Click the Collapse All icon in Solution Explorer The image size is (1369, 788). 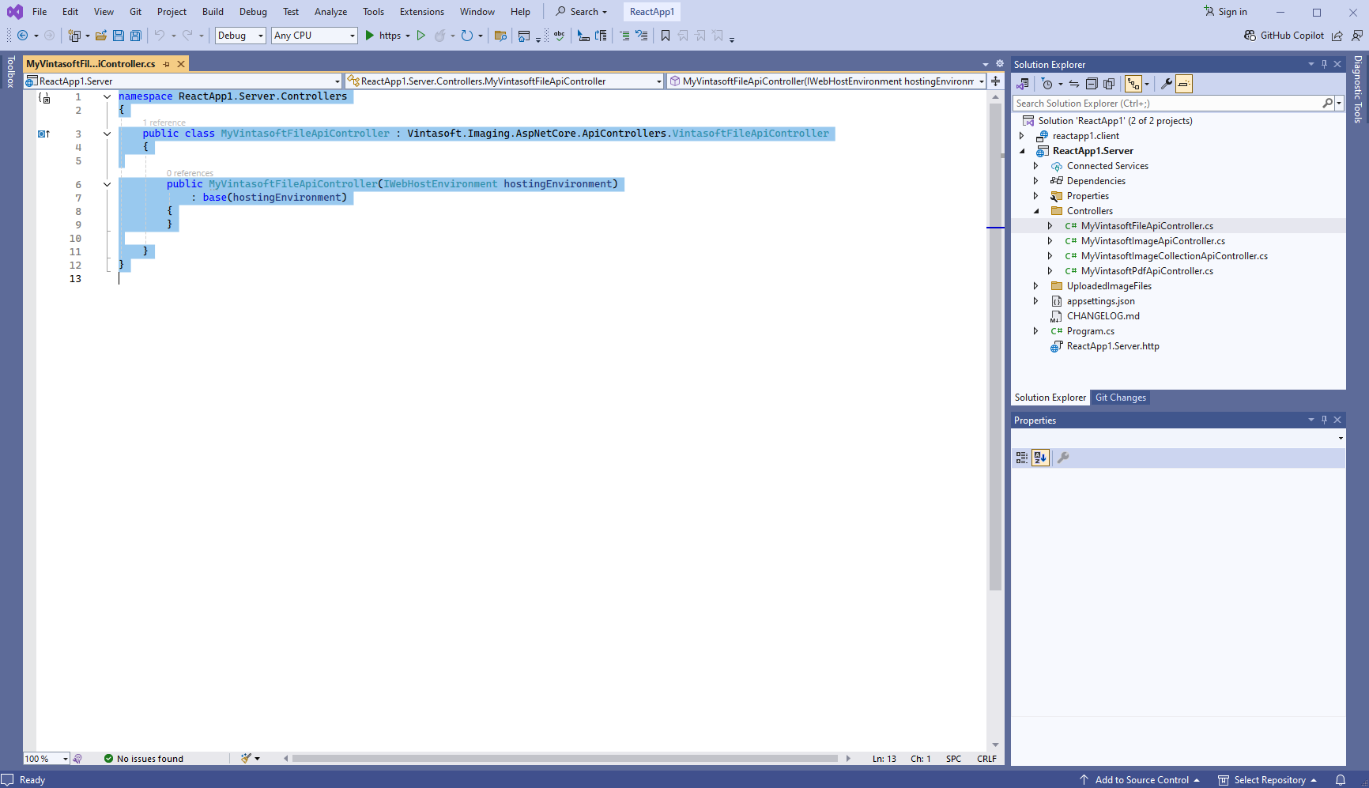pos(1092,84)
